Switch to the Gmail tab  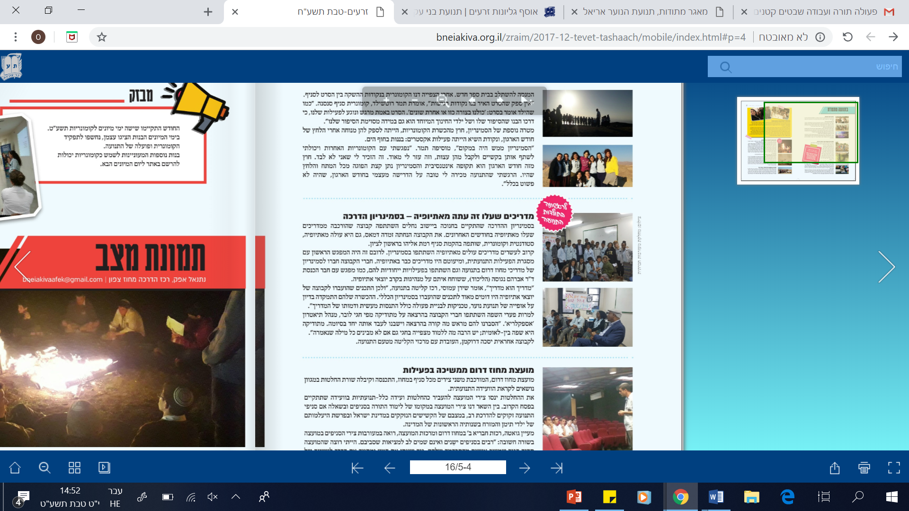point(819,12)
